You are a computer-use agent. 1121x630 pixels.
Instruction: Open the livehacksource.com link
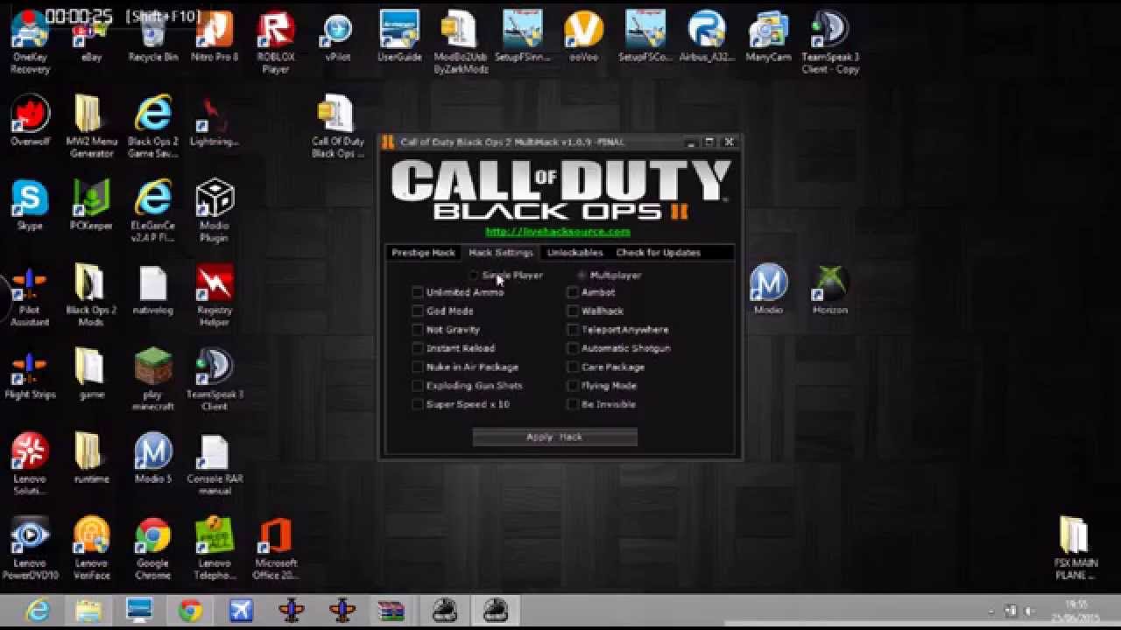point(558,232)
